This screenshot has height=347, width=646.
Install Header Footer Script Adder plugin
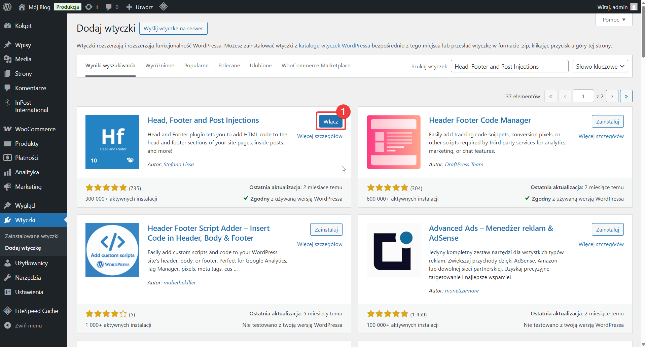click(326, 230)
